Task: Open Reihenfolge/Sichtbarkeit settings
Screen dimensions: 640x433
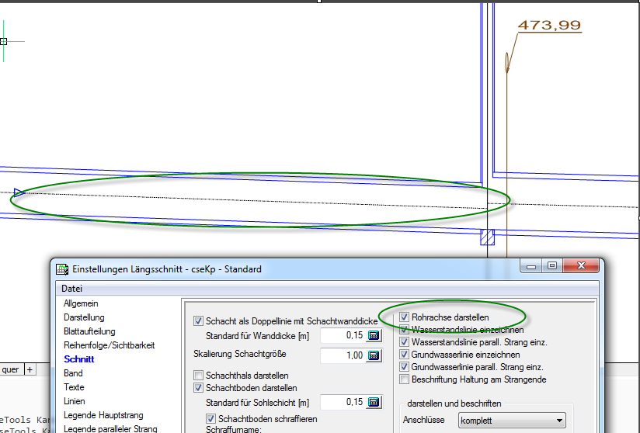Action: pos(109,345)
